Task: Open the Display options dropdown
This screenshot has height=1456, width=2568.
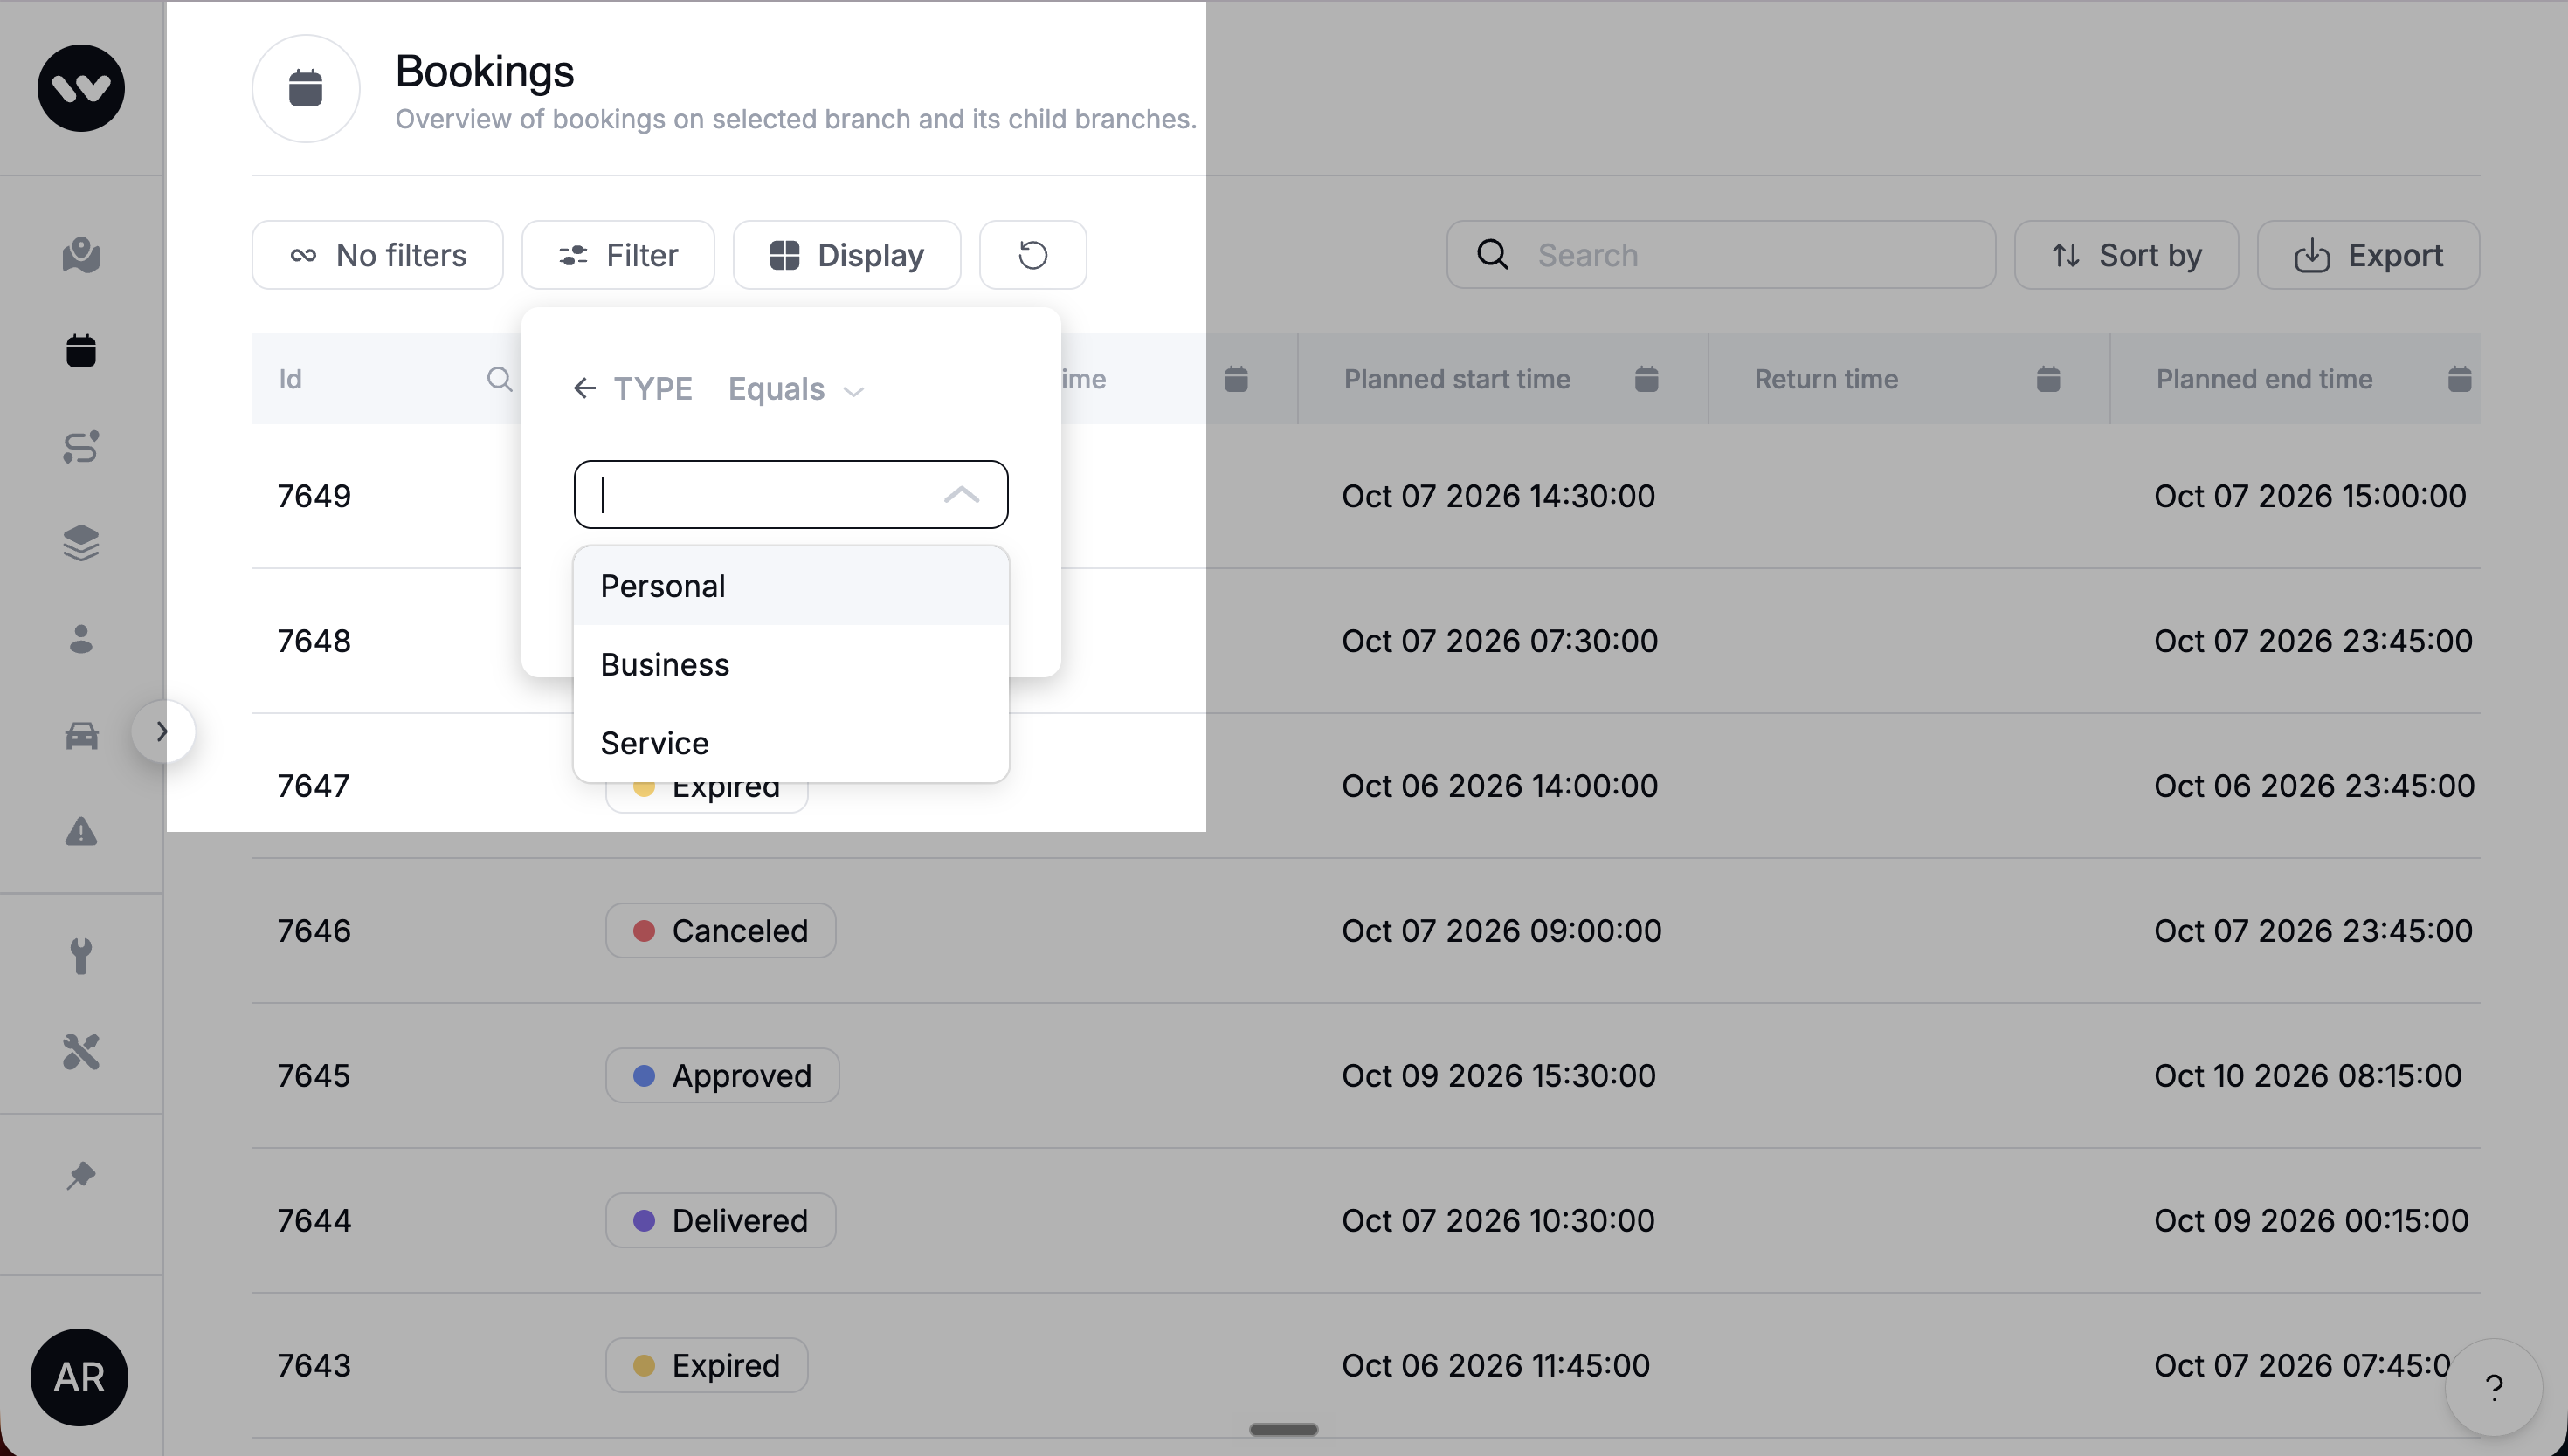Action: (x=846, y=255)
